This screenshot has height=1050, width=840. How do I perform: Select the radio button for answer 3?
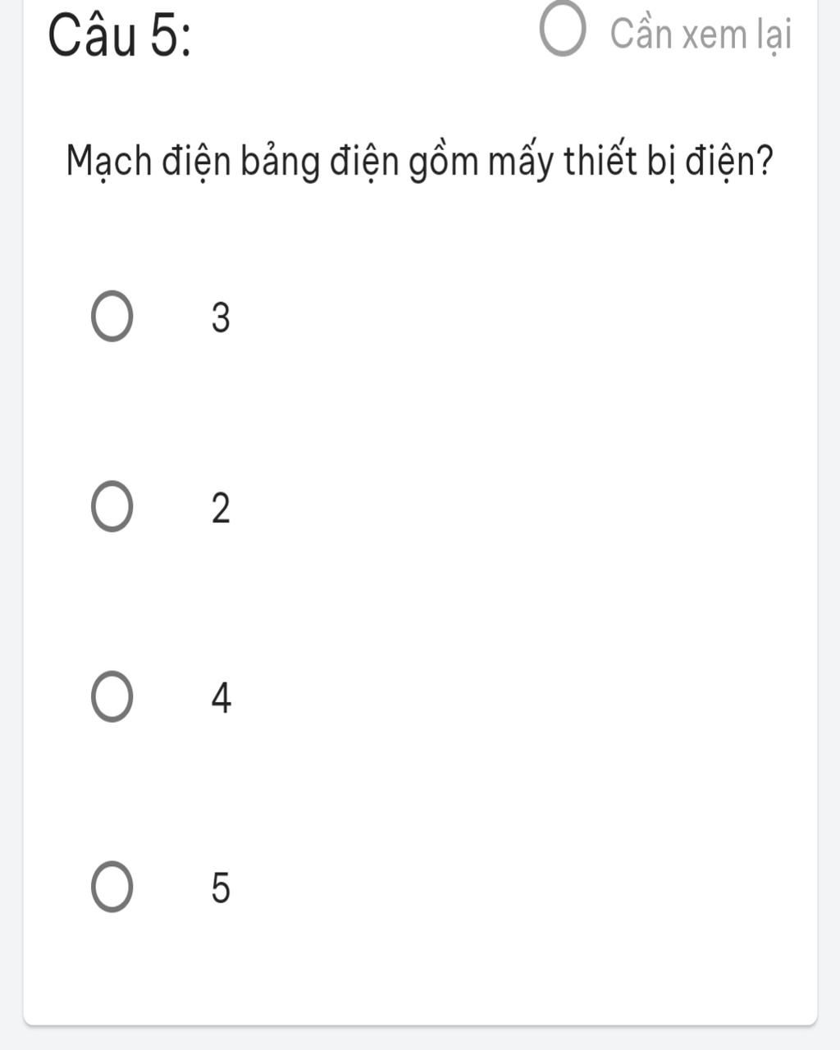point(111,316)
